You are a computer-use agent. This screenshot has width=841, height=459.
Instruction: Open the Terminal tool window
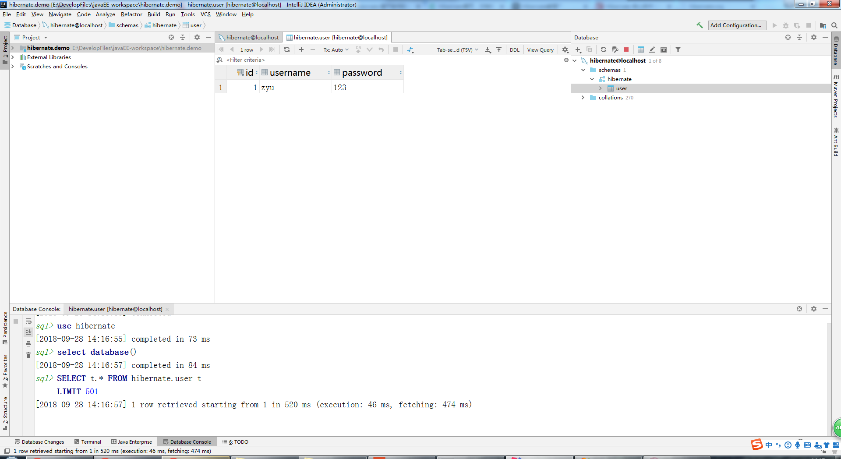(x=88, y=442)
